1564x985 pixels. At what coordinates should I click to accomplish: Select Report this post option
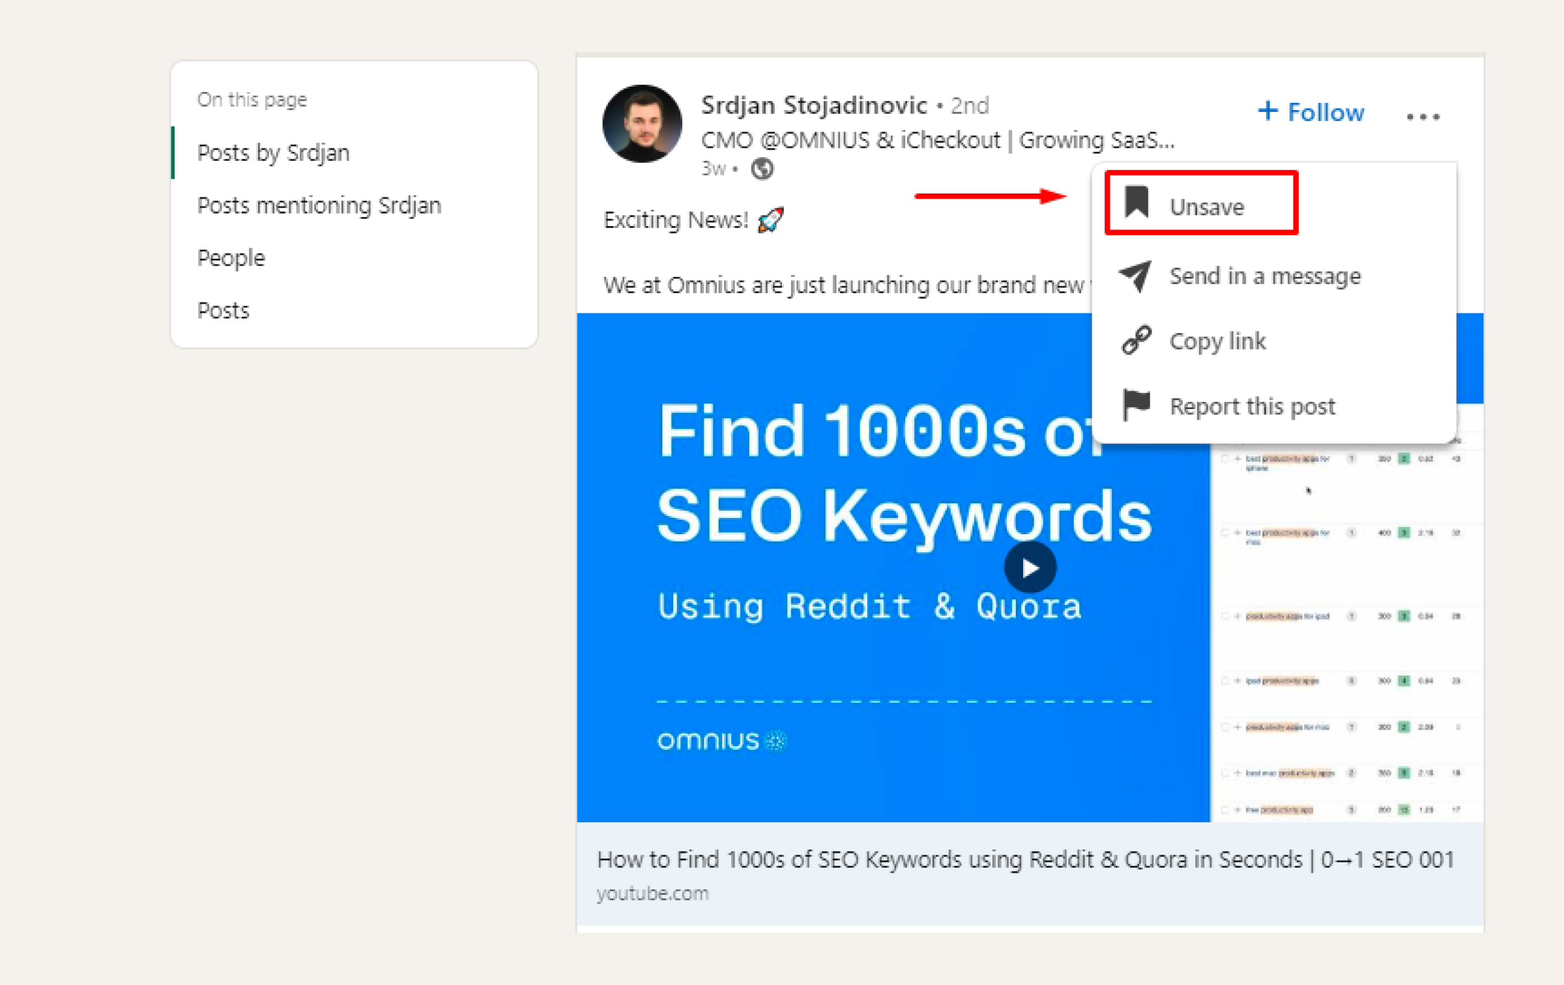click(x=1251, y=405)
